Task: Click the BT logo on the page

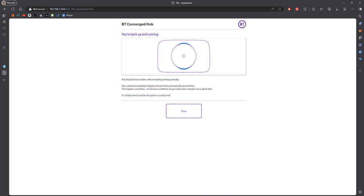Action: [x=242, y=24]
